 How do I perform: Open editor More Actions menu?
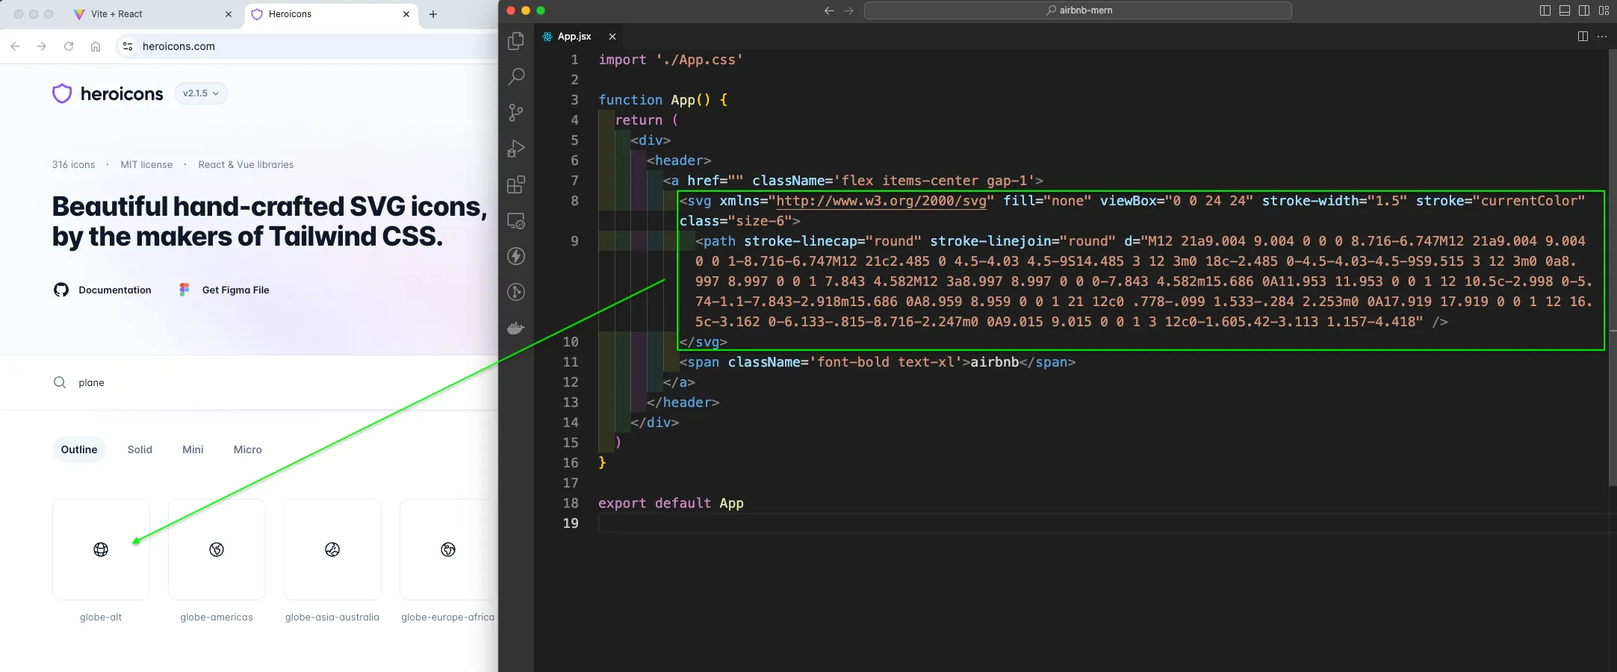[x=1602, y=37]
